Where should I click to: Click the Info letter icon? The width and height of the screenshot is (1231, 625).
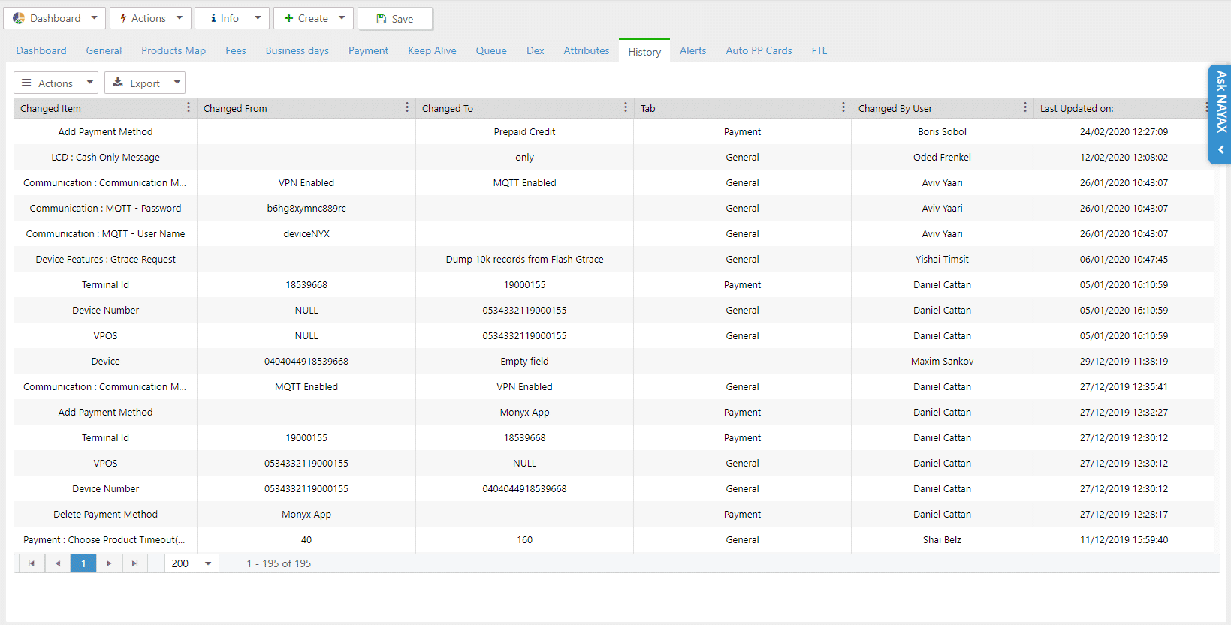(213, 18)
